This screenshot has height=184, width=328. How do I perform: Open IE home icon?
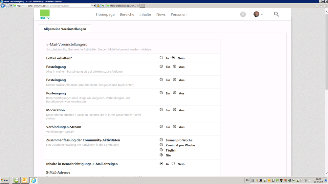317,6
